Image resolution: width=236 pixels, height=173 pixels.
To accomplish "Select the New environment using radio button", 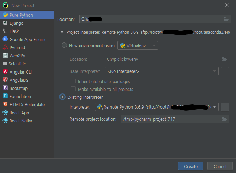I will tap(64, 45).
